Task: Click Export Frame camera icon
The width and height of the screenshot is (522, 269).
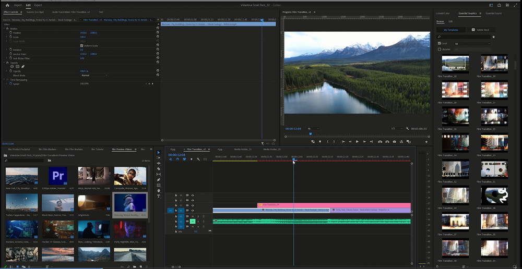Action: (x=394, y=142)
